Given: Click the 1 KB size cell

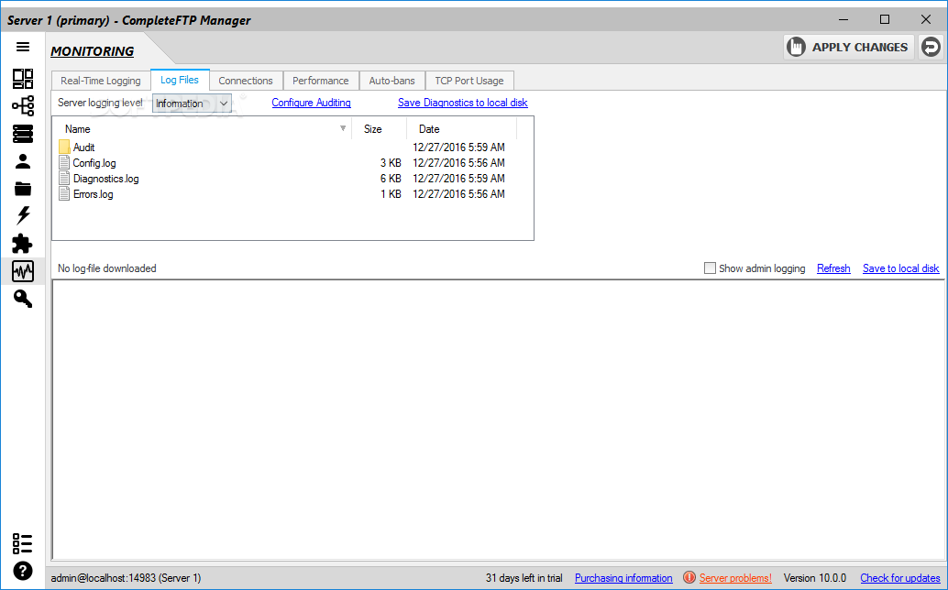Looking at the screenshot, I should pos(391,194).
